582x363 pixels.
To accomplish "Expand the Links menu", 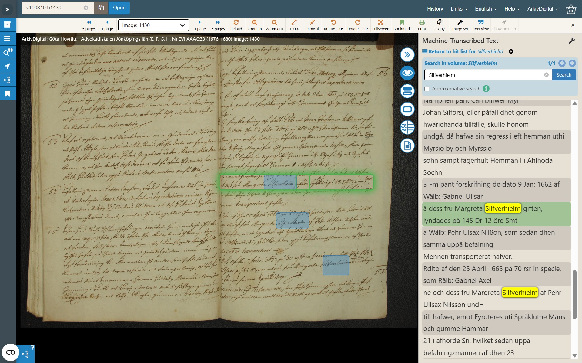I will point(459,9).
